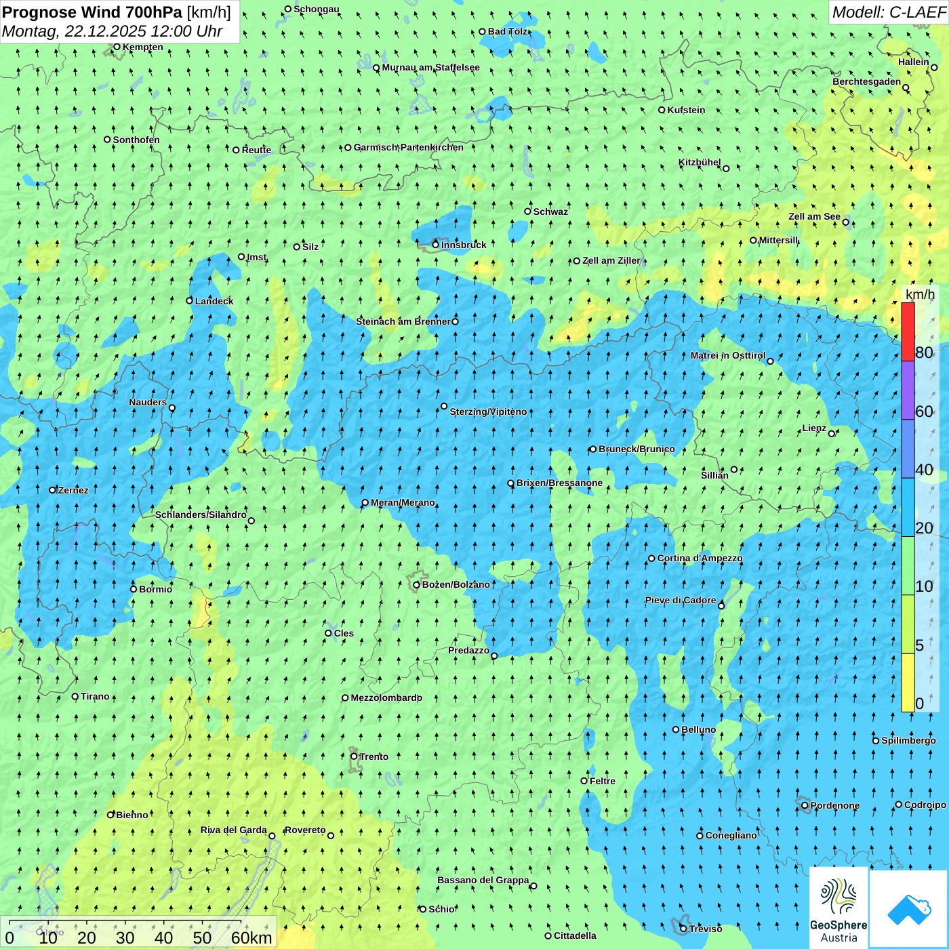This screenshot has width=949, height=949.
Task: Click the Kufstein city label
Action: click(686, 110)
